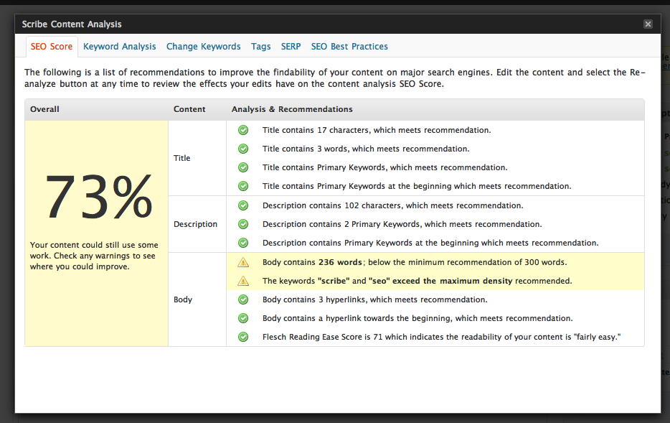The height and width of the screenshot is (423, 670).
Task: Click warning icon beside 'Body contains 236 words'
Action: coord(243,262)
